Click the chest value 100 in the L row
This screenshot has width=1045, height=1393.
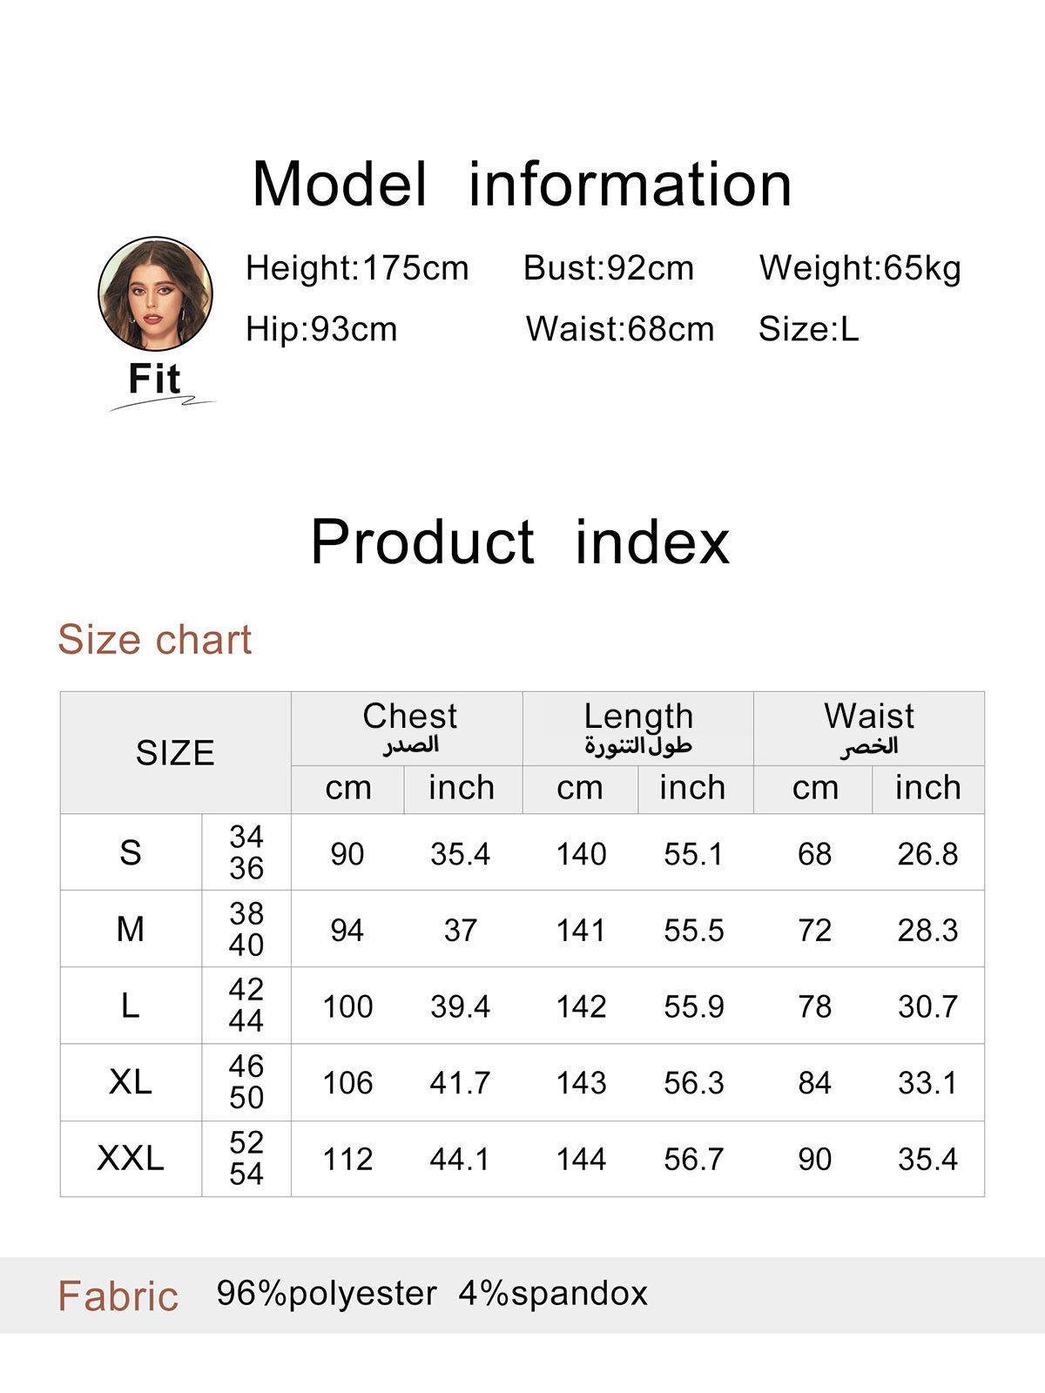tap(347, 1006)
